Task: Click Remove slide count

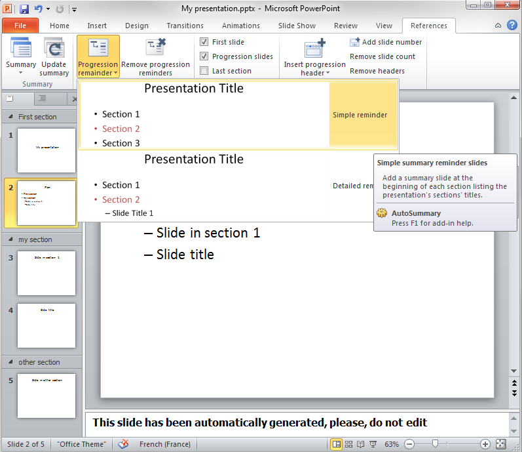Action: (x=382, y=56)
